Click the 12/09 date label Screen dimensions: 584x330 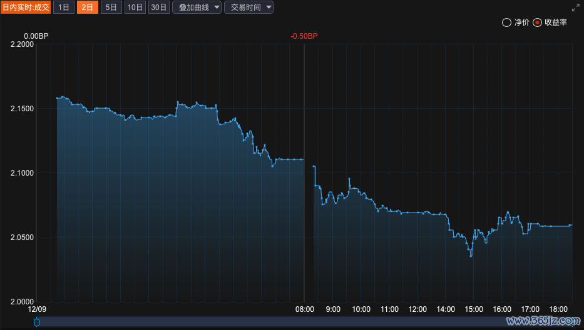point(37,309)
